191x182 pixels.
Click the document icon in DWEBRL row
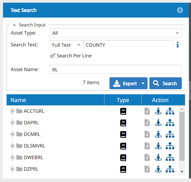(x=147, y=158)
